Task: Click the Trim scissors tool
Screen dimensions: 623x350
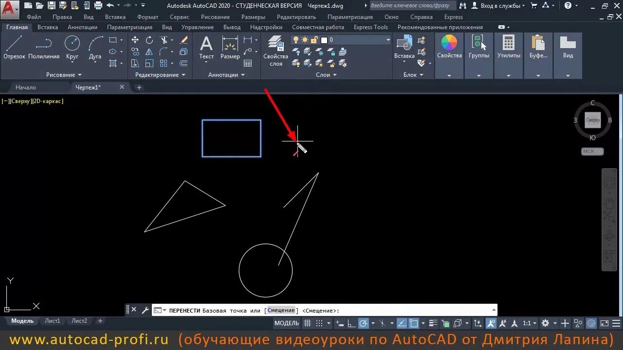Action: coord(164,40)
